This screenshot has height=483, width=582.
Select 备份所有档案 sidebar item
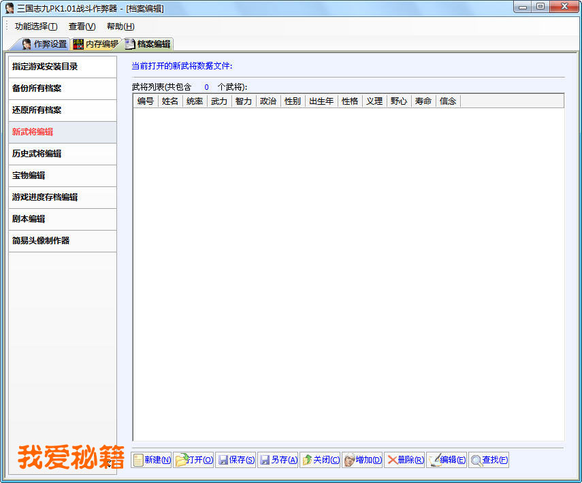[x=62, y=88]
